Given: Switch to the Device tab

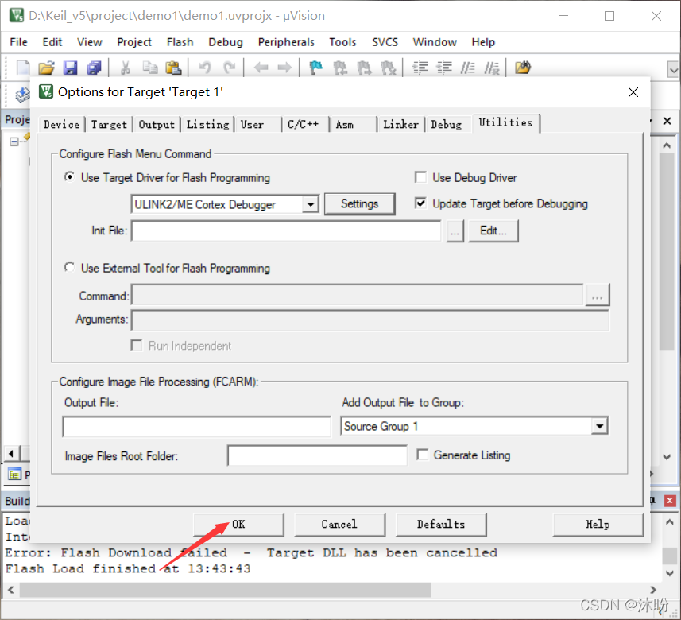Looking at the screenshot, I should click(61, 125).
